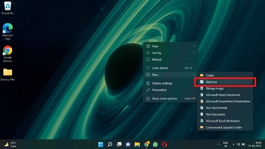Viewport: 265px width, 149px height.
Task: Open the Opera browser taskbar icon
Action: 164,144
